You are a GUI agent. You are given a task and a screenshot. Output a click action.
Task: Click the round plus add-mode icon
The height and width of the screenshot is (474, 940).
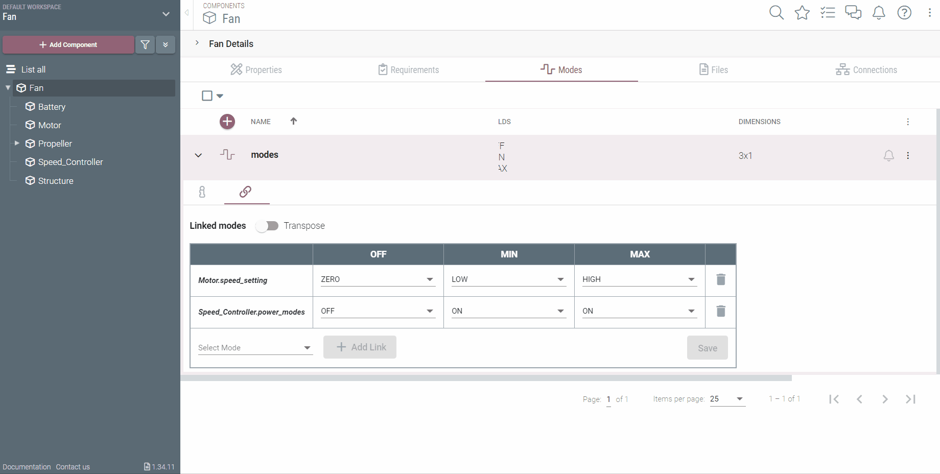(x=227, y=122)
